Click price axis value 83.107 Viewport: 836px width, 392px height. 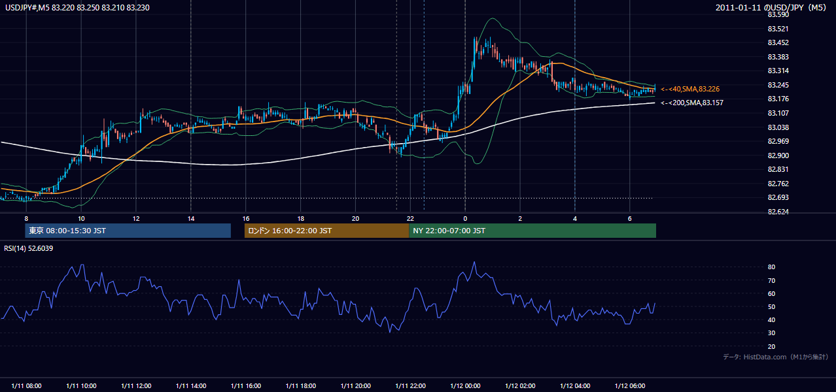click(778, 113)
